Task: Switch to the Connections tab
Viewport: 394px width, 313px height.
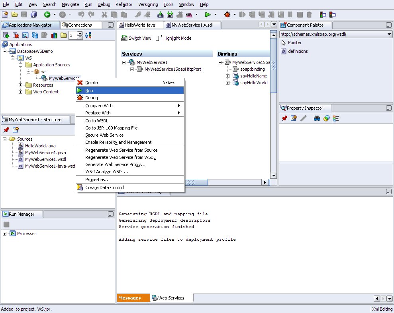Action: point(81,25)
